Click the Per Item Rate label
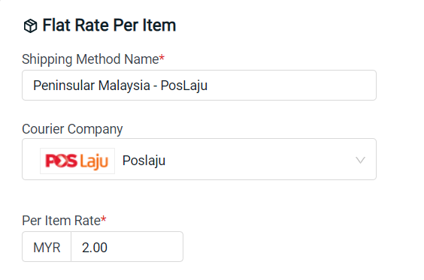The image size is (424, 280). [x=62, y=221]
